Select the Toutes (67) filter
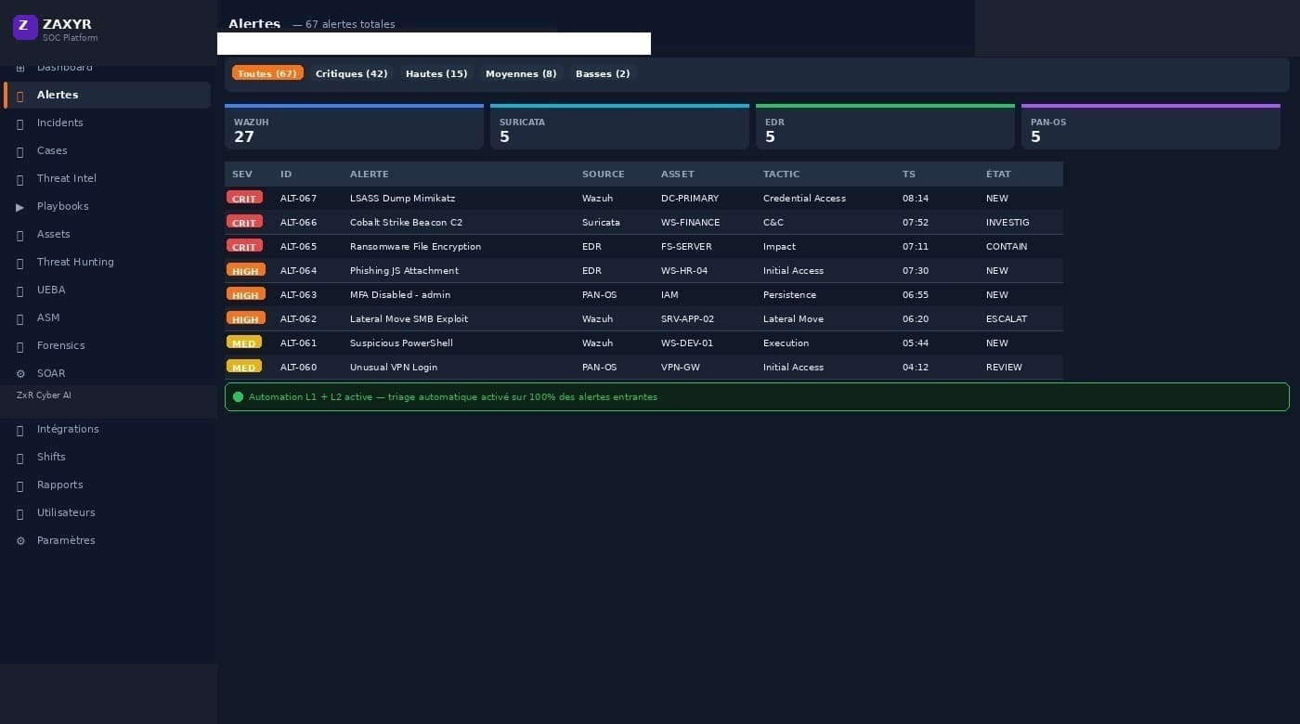 tap(267, 73)
